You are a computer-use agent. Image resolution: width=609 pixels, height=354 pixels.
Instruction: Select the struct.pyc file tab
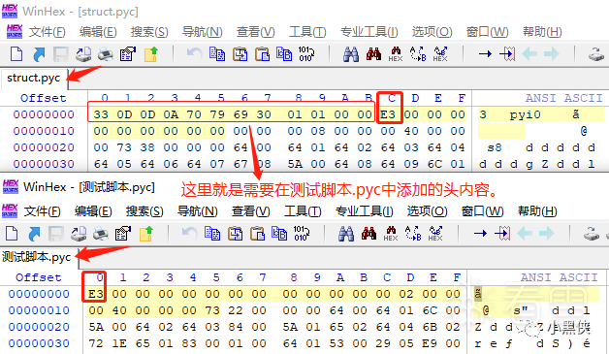click(x=34, y=78)
